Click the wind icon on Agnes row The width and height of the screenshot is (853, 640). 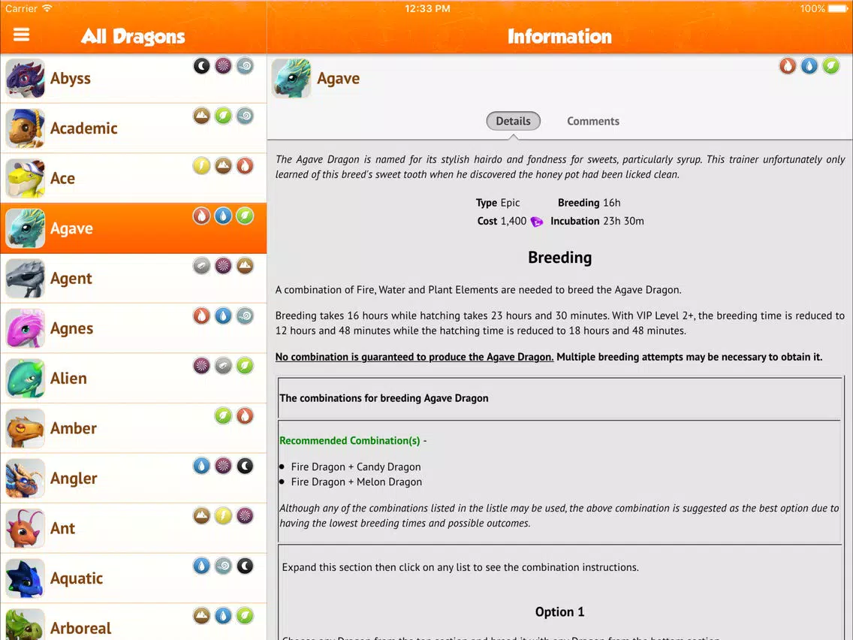(x=245, y=316)
